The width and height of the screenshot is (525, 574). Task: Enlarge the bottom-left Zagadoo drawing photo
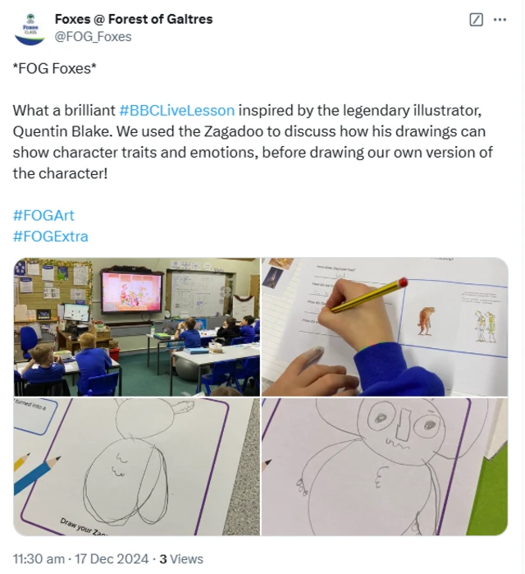click(137, 466)
